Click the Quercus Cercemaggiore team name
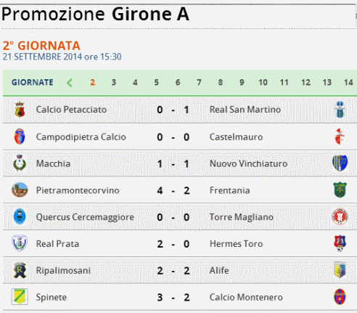 pyautogui.click(x=85, y=217)
